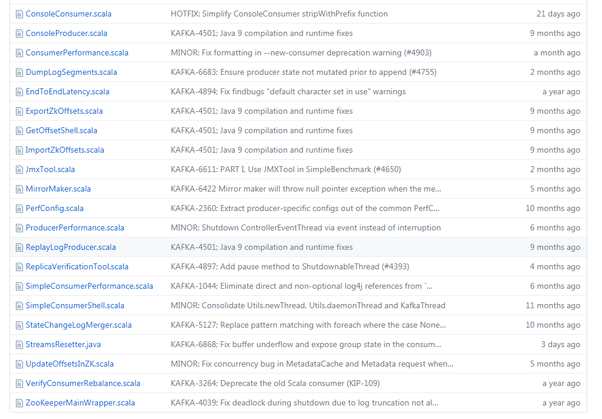The height and width of the screenshot is (419, 602).
Task: Open the EndToEndLatency.scala file
Action: coord(67,91)
